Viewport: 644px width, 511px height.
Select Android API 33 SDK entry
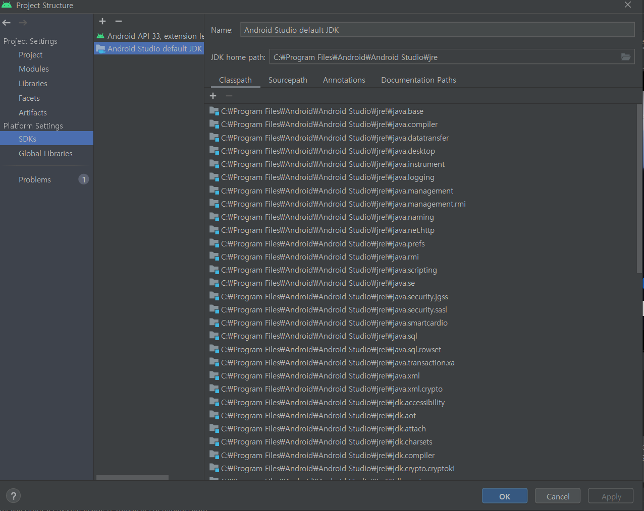149,36
